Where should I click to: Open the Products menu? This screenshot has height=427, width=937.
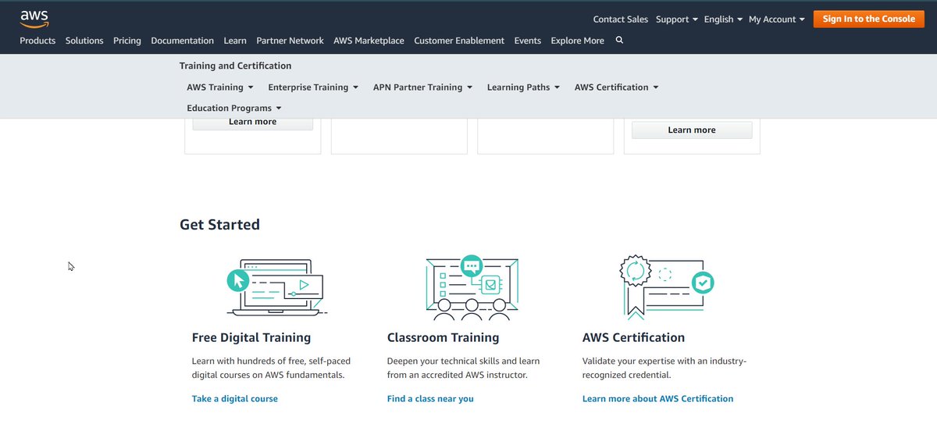[x=37, y=41]
